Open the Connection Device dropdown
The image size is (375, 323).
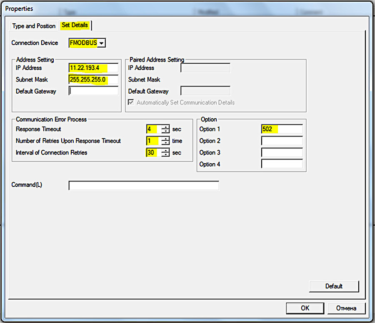click(102, 43)
